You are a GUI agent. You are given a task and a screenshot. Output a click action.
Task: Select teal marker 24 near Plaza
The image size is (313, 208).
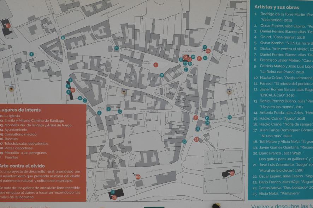pyautogui.click(x=162, y=75)
